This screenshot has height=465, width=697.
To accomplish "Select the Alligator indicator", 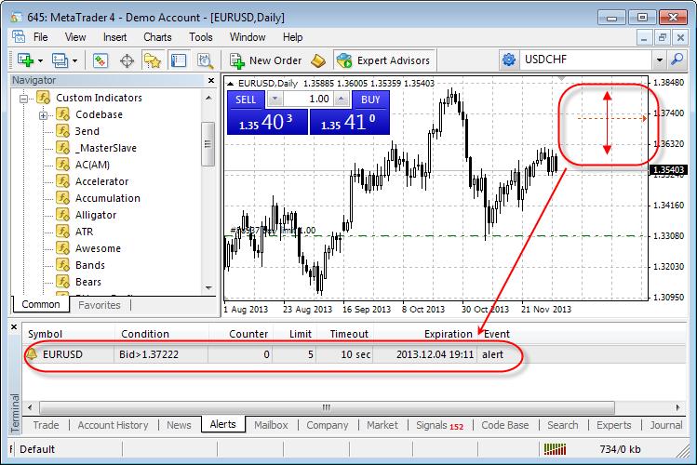I will 96,215.
